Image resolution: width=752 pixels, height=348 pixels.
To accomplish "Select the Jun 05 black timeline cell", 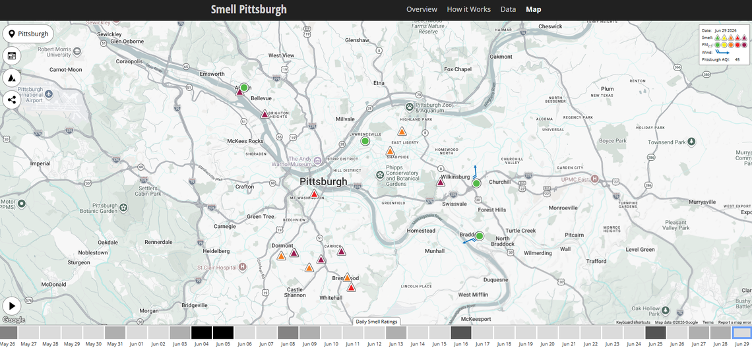I will click(x=223, y=333).
